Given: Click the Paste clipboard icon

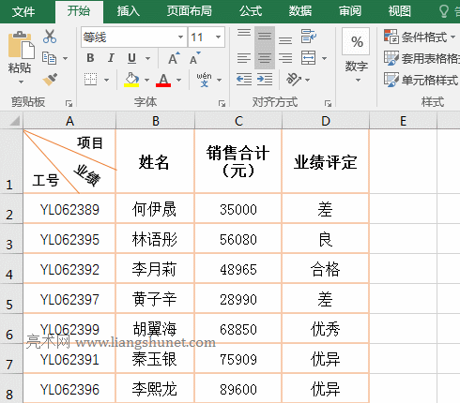Looking at the screenshot, I should 21,45.
